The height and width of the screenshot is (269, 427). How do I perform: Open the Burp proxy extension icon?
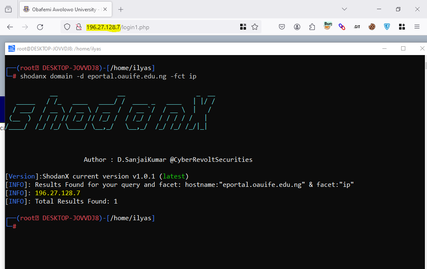328,26
